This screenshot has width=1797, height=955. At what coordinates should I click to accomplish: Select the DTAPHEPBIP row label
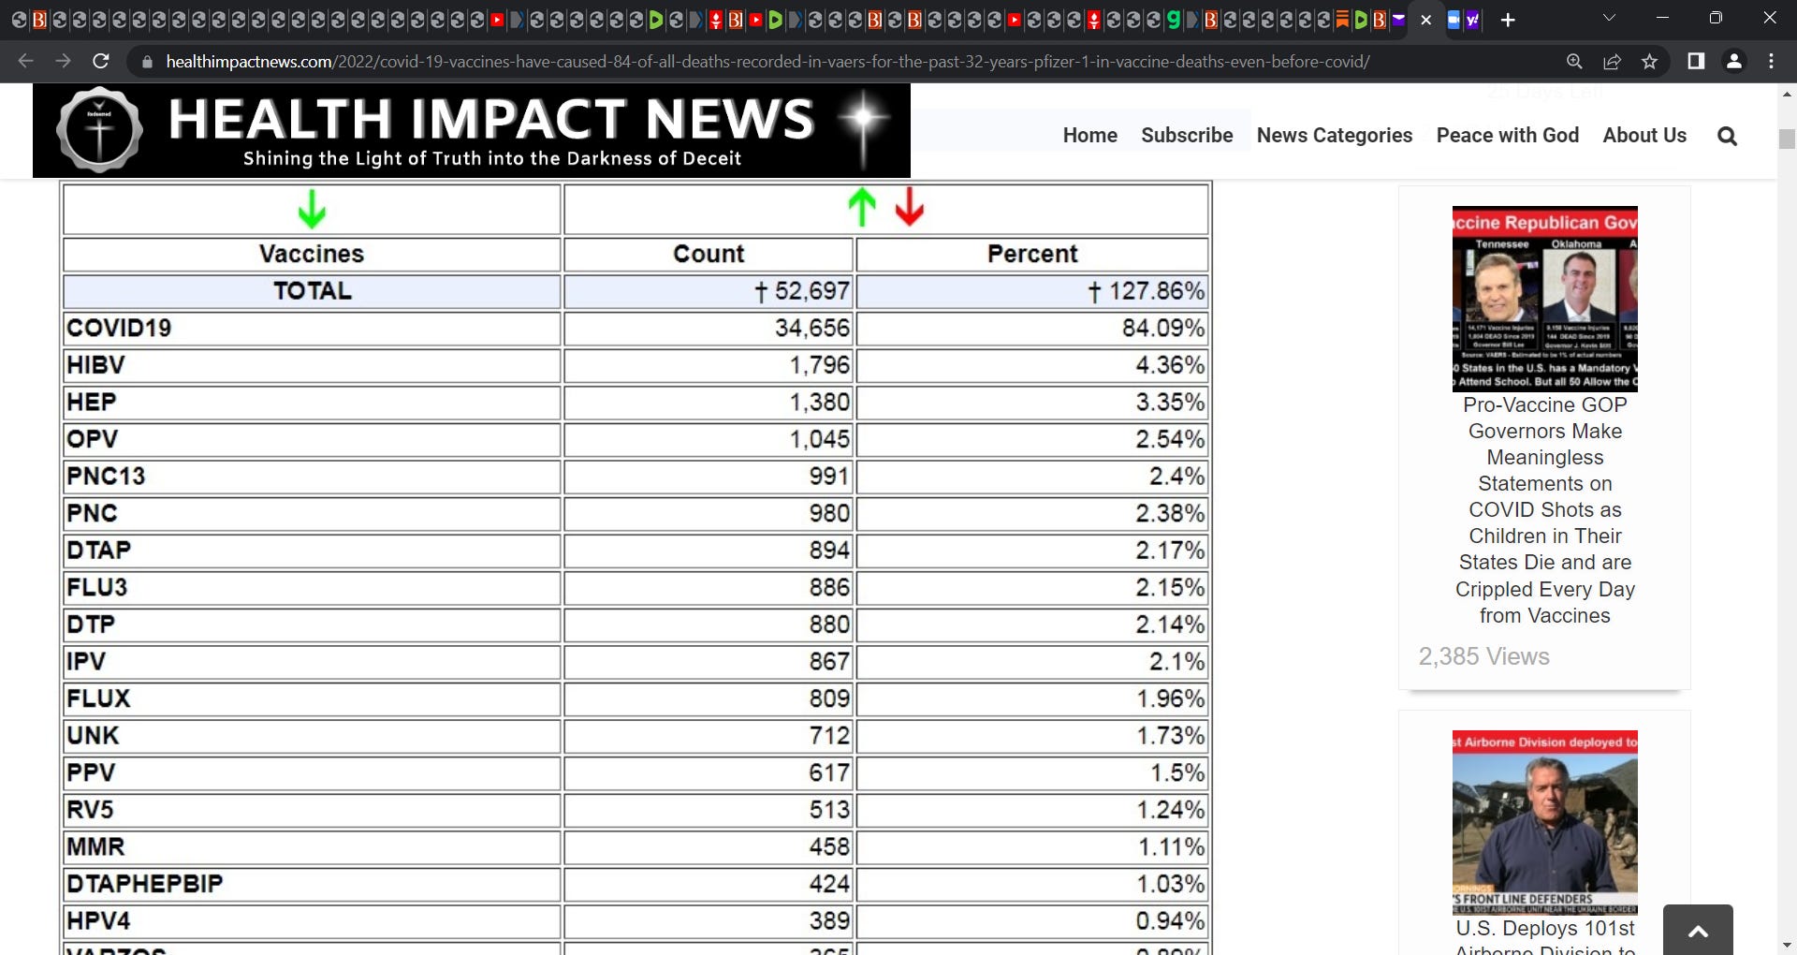click(145, 884)
